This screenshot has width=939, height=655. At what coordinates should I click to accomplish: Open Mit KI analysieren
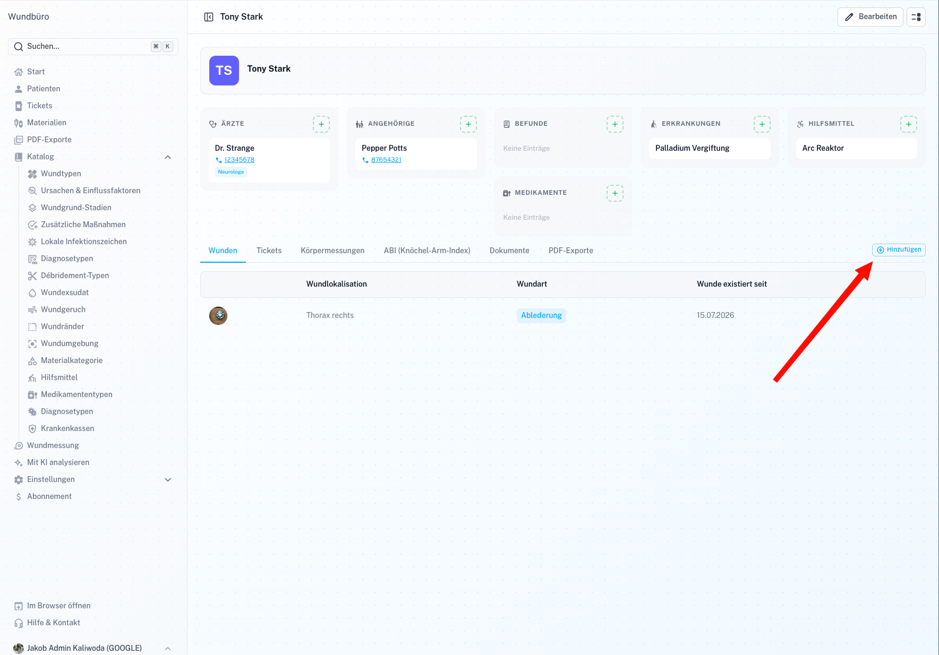[58, 462]
